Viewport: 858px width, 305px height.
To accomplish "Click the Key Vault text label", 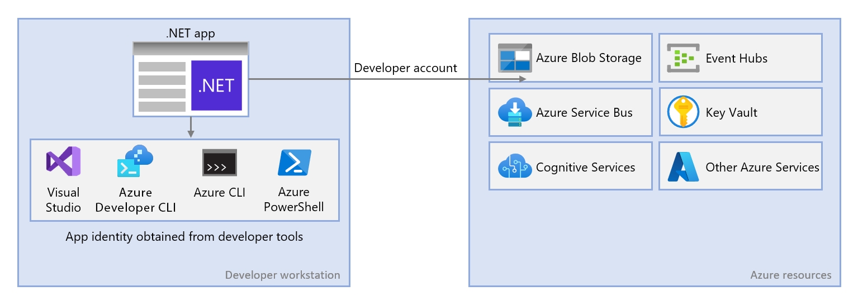I will (731, 113).
